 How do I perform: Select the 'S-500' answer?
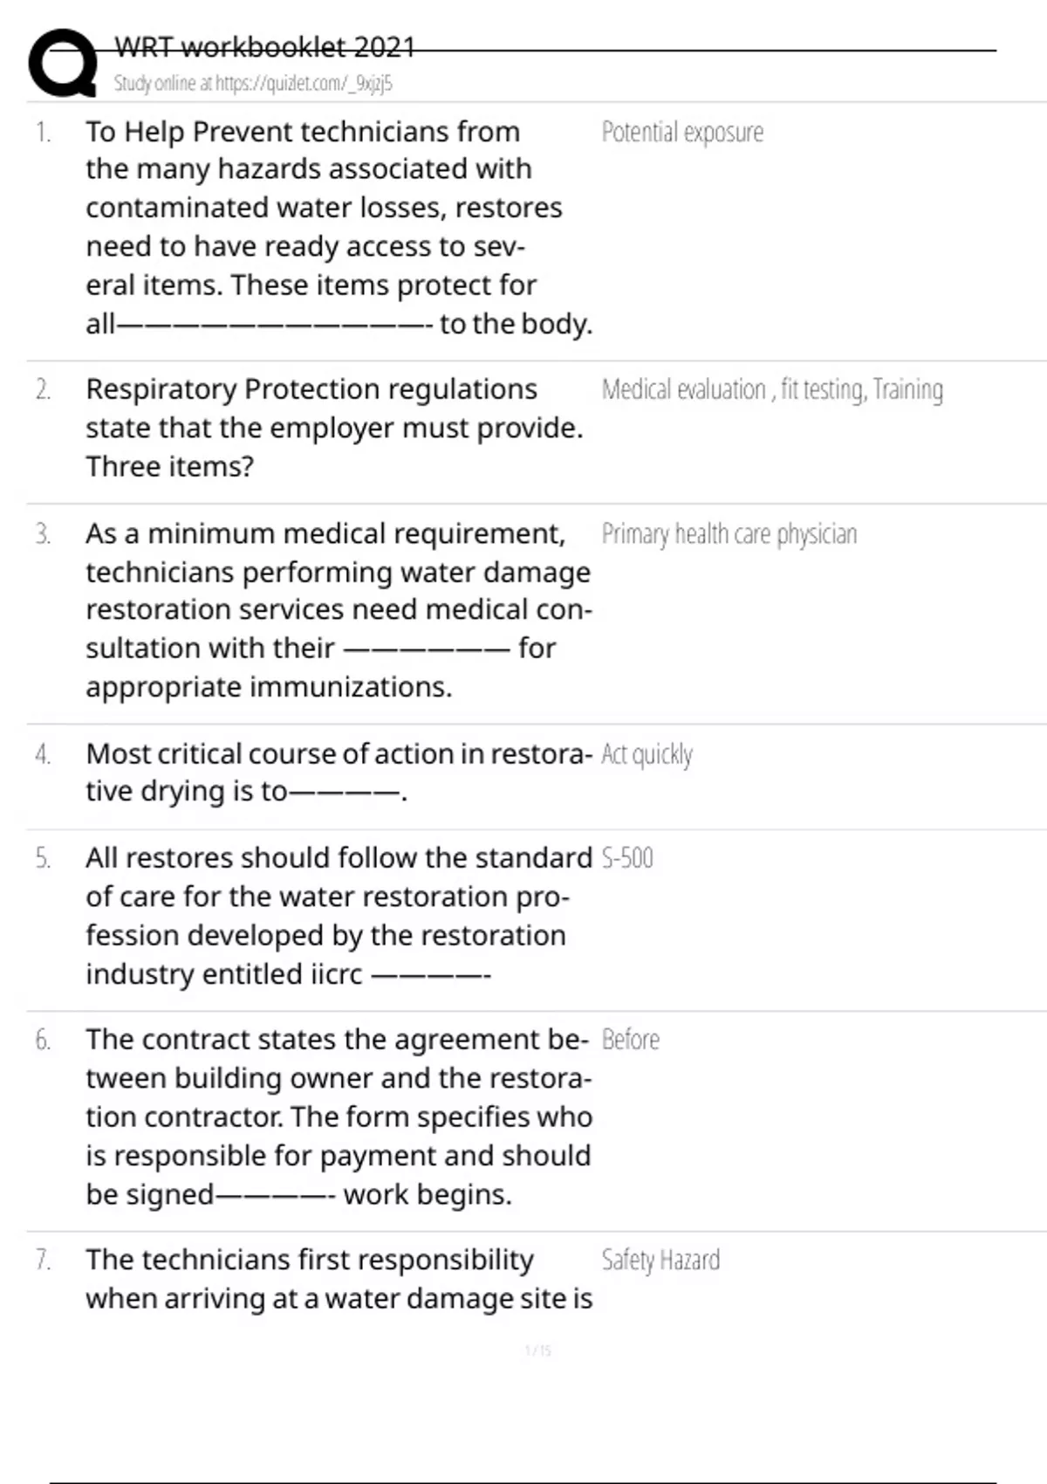pos(627,858)
